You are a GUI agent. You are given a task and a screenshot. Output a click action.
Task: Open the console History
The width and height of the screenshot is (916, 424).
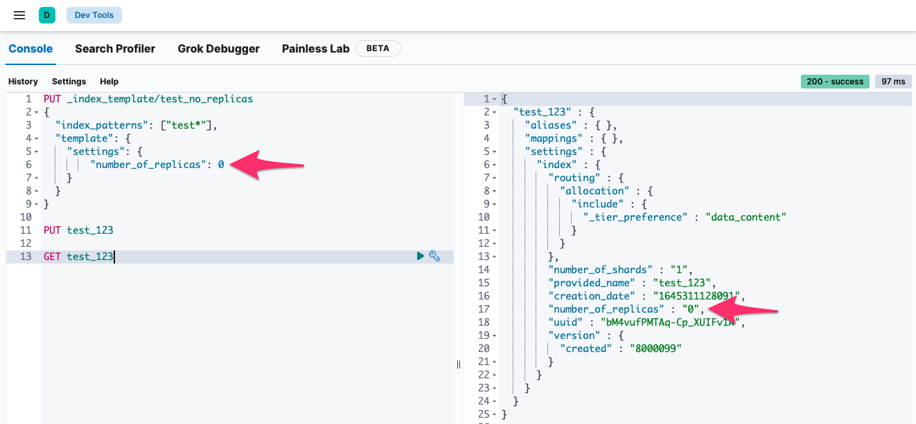point(23,82)
